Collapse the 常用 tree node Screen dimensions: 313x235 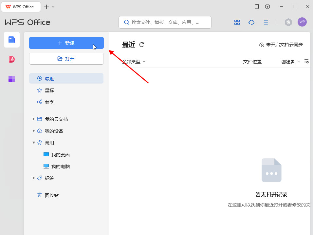point(33,143)
